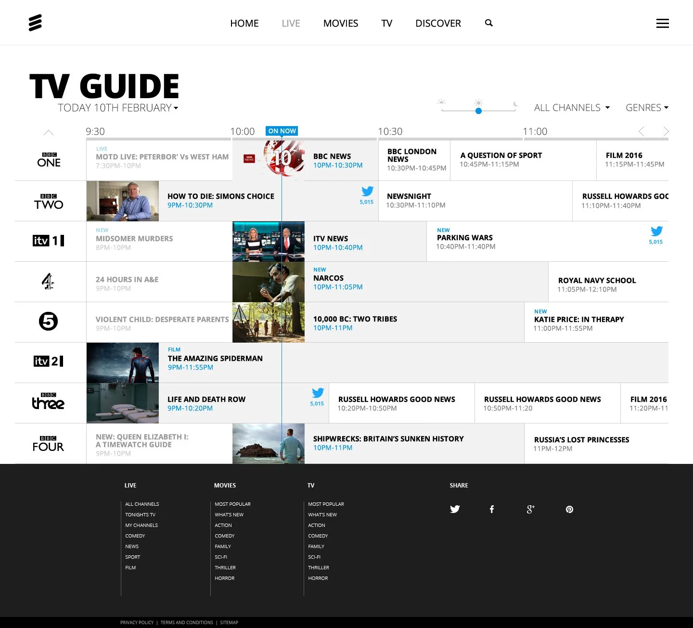Open the All Channels dropdown
The height and width of the screenshot is (628, 693).
(x=572, y=108)
